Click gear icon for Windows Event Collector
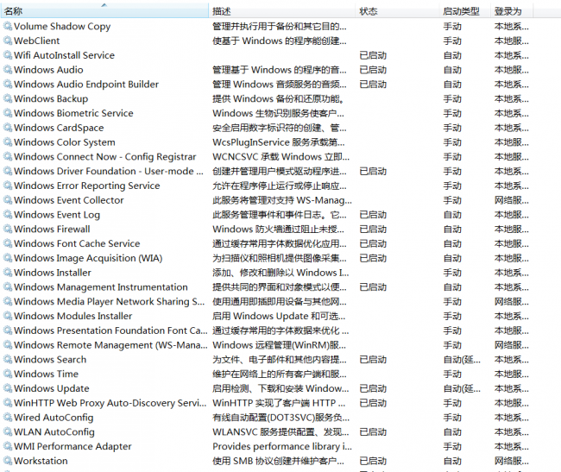This screenshot has width=561, height=472. click(8, 200)
